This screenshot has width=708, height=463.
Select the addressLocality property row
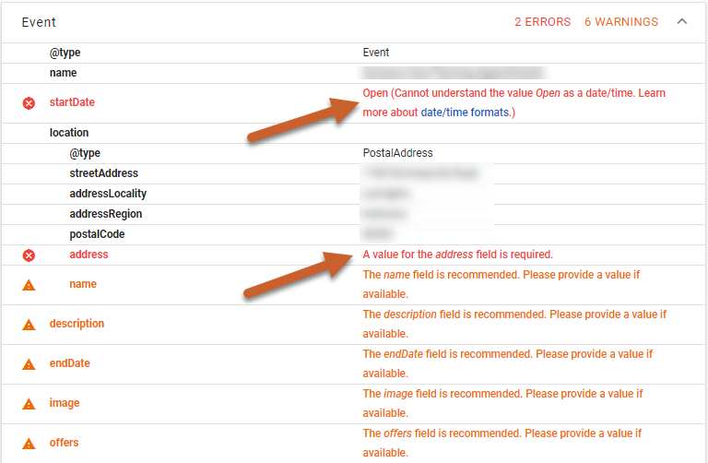[108, 194]
